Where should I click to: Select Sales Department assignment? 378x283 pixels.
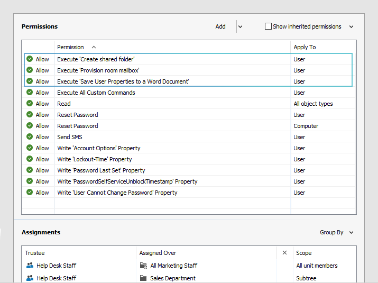[x=172, y=278]
